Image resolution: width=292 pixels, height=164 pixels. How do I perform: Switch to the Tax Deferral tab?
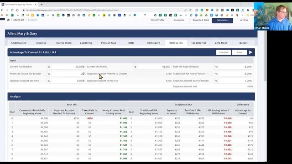click(198, 43)
